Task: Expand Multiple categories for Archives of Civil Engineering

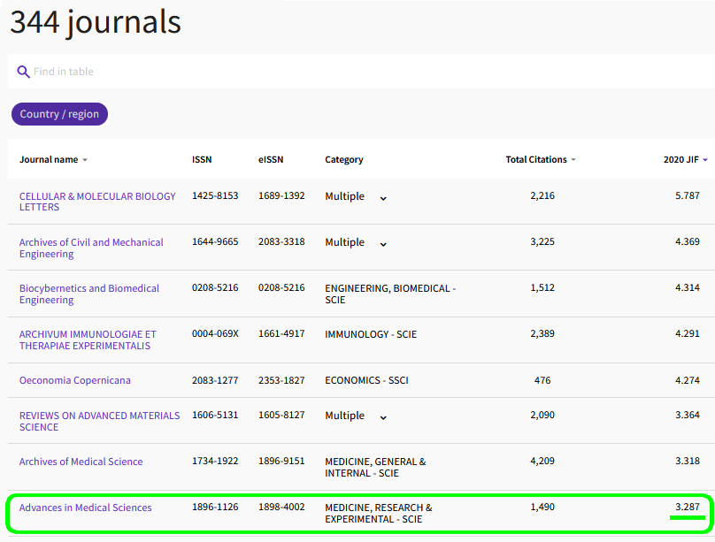Action: (x=383, y=243)
